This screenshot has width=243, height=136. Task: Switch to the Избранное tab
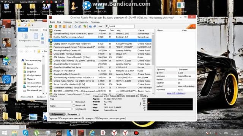coord(57,114)
